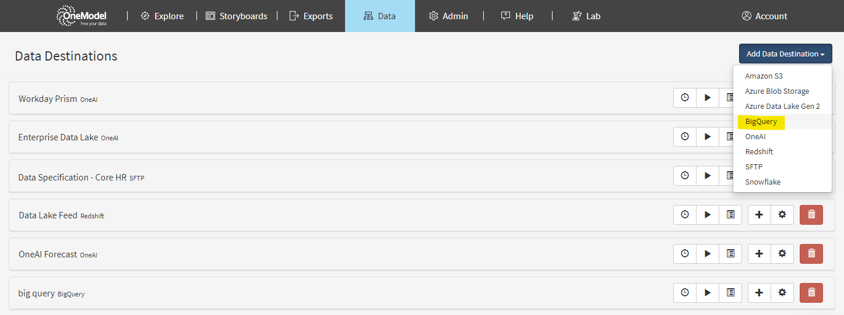Delete the big query destination
The height and width of the screenshot is (315, 844).
coord(811,293)
